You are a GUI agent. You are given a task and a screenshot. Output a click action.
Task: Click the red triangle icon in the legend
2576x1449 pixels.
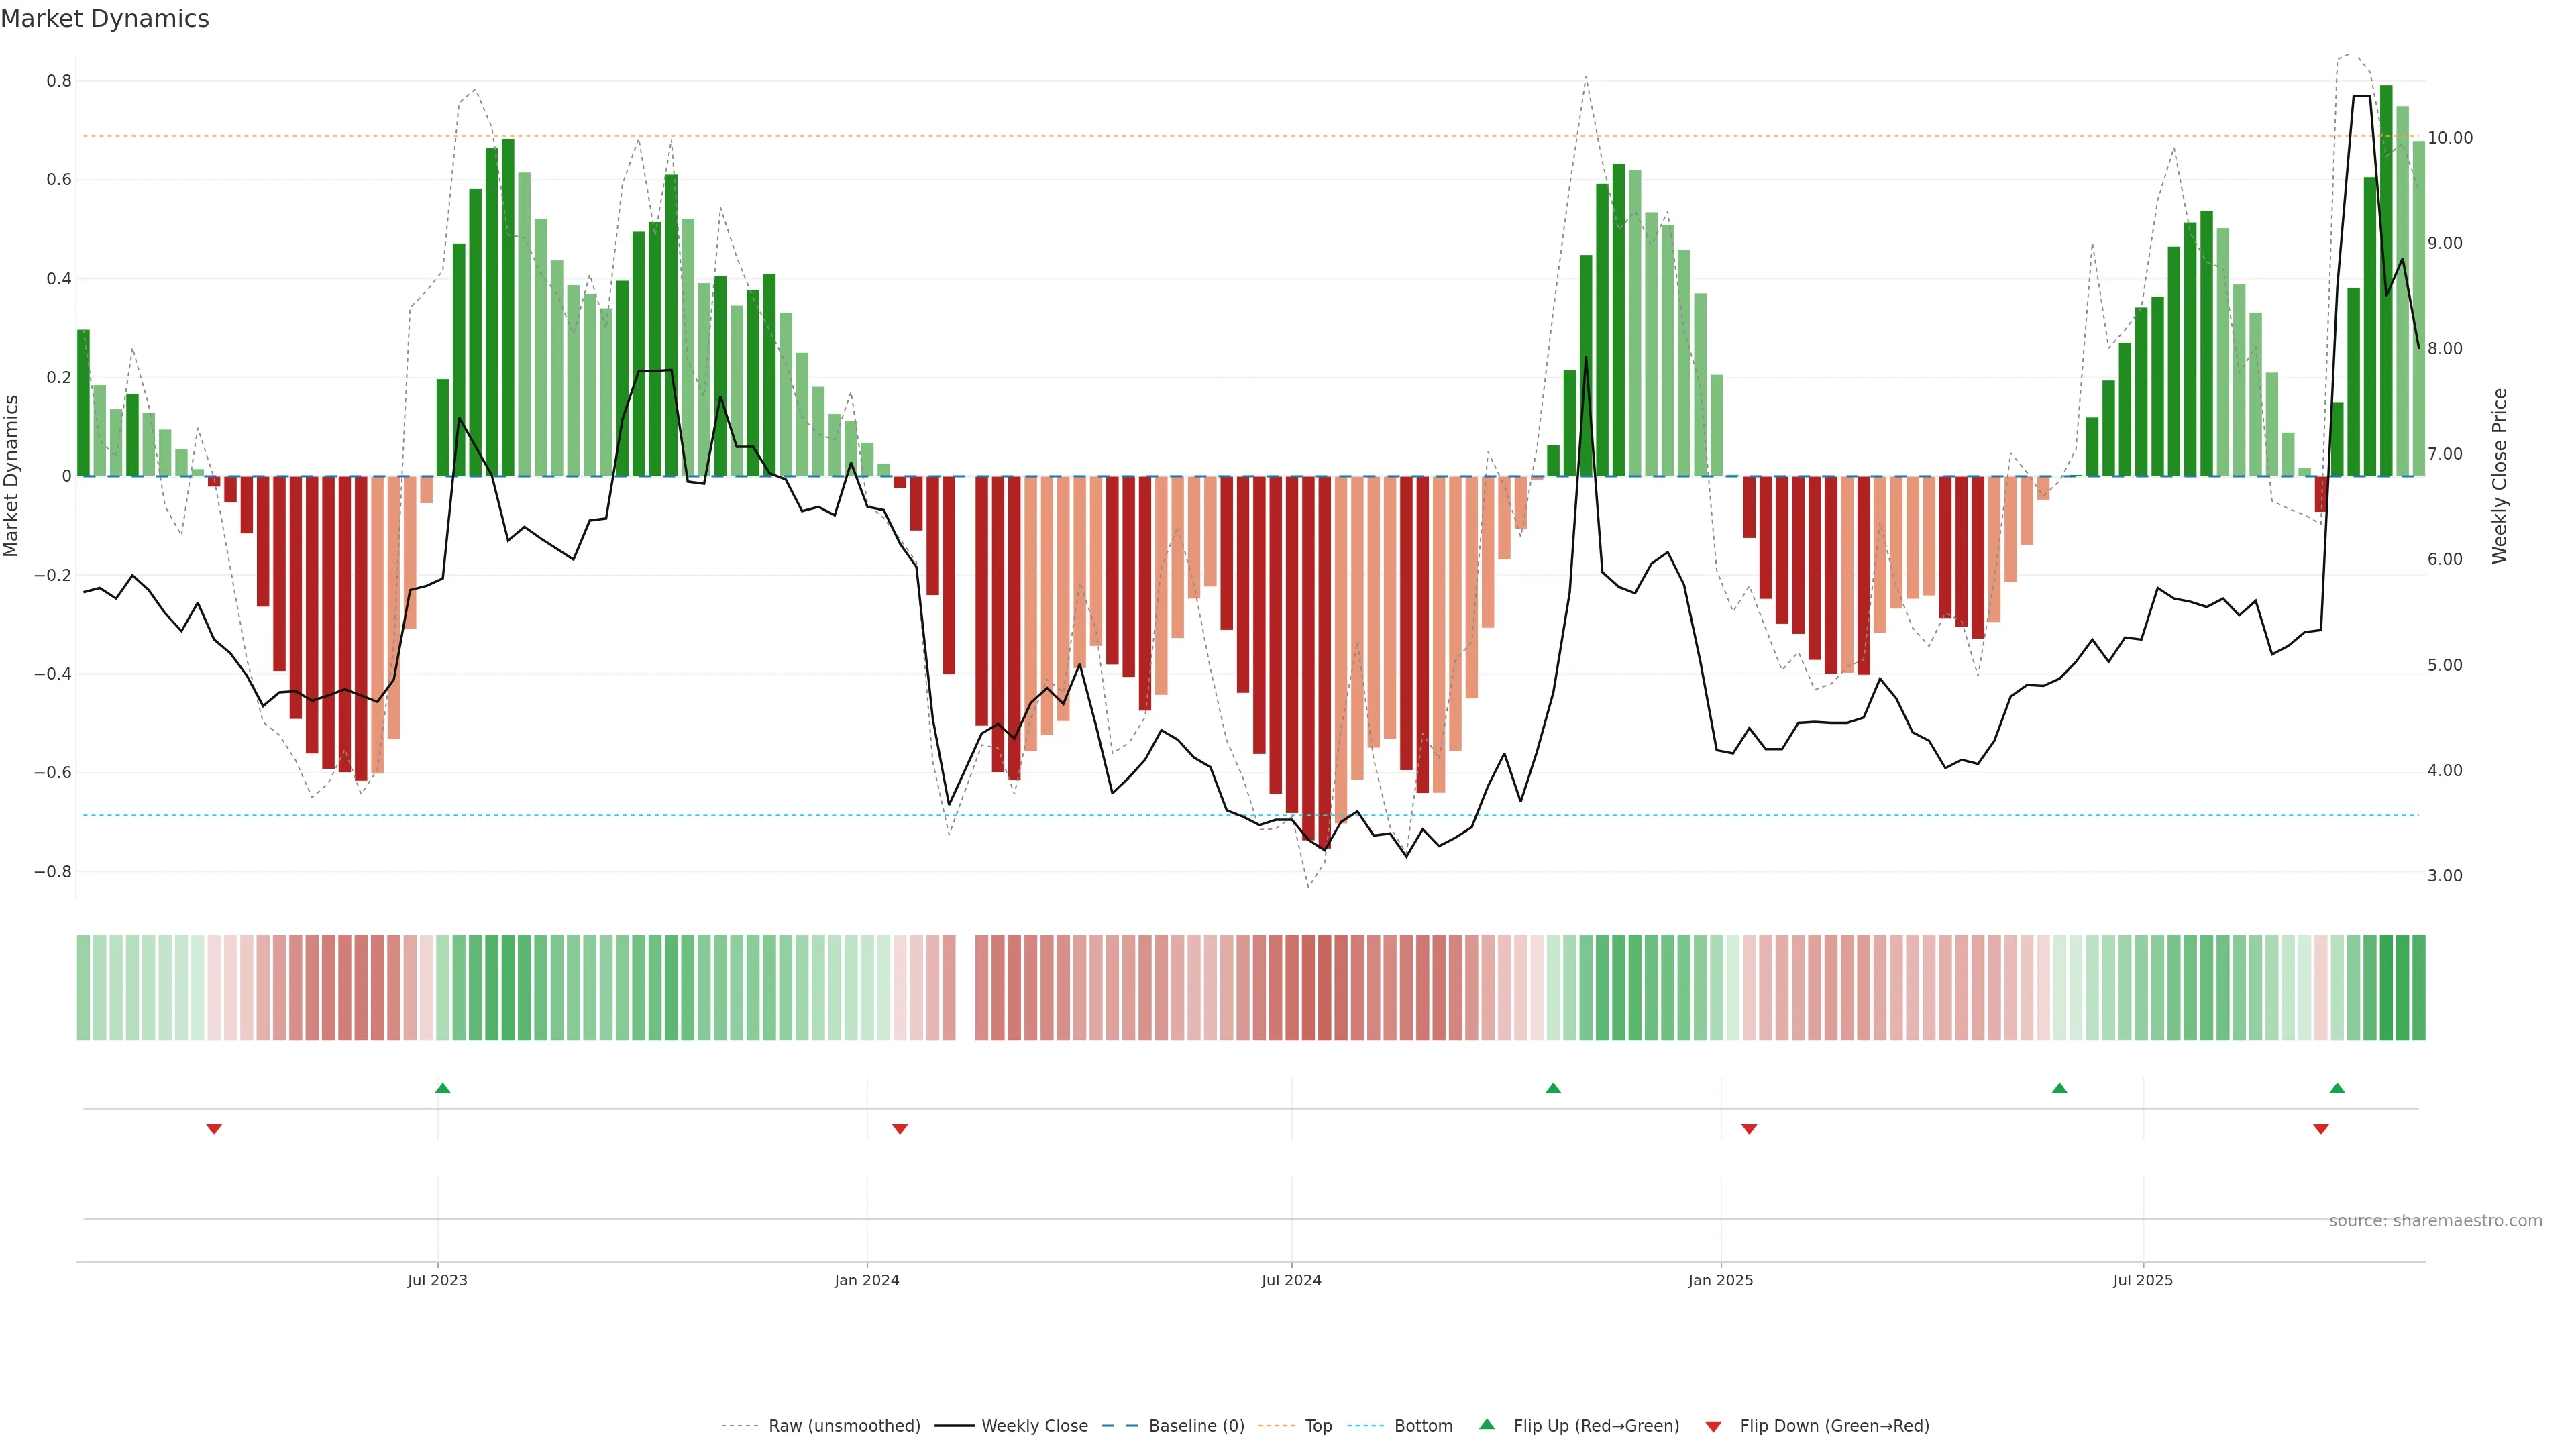pyautogui.click(x=1713, y=1427)
